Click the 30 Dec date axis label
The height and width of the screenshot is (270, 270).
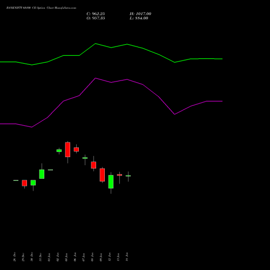point(32,257)
